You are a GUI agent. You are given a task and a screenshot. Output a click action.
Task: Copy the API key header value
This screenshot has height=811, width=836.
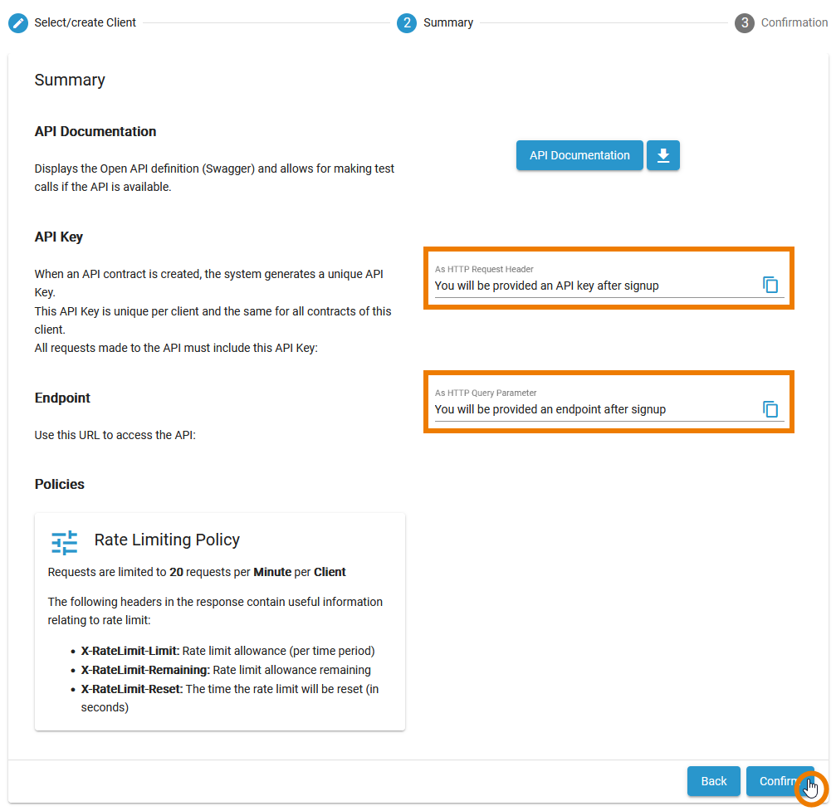point(770,286)
